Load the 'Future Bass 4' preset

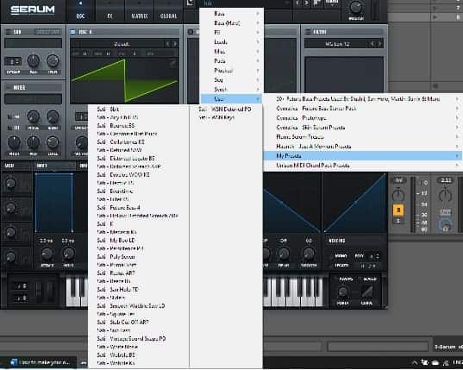[119, 208]
